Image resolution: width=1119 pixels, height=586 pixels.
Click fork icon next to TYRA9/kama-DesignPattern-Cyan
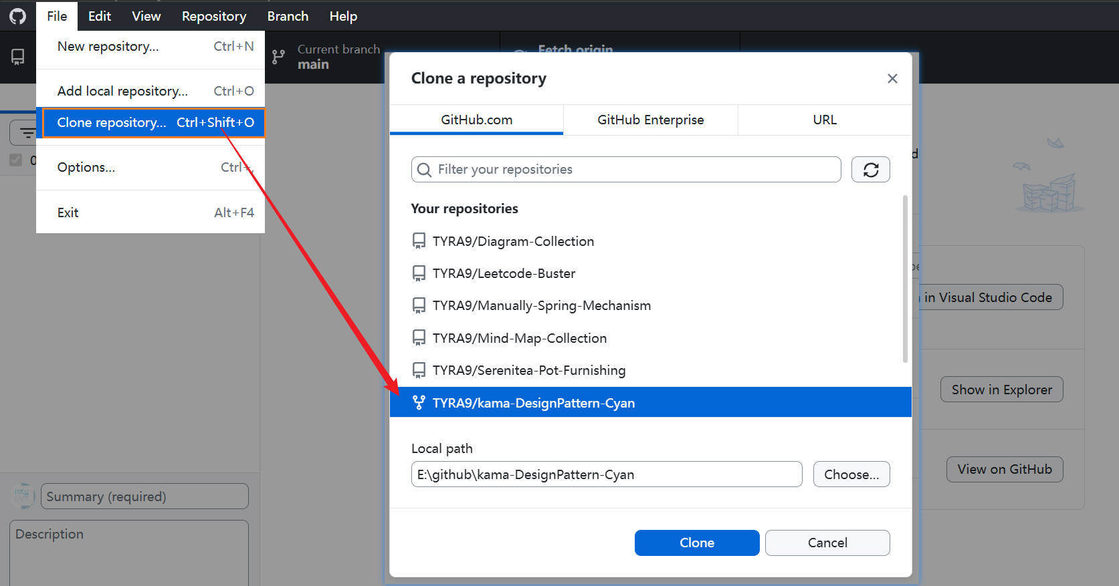coord(419,402)
